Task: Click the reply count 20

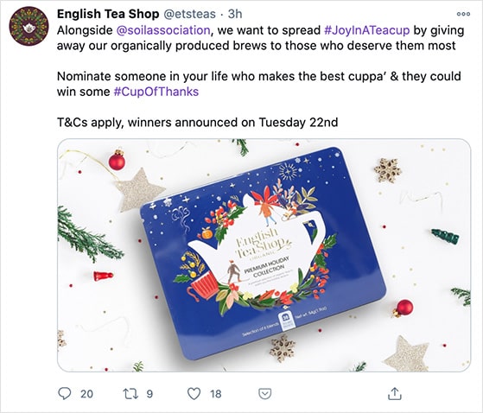Action: (x=86, y=394)
